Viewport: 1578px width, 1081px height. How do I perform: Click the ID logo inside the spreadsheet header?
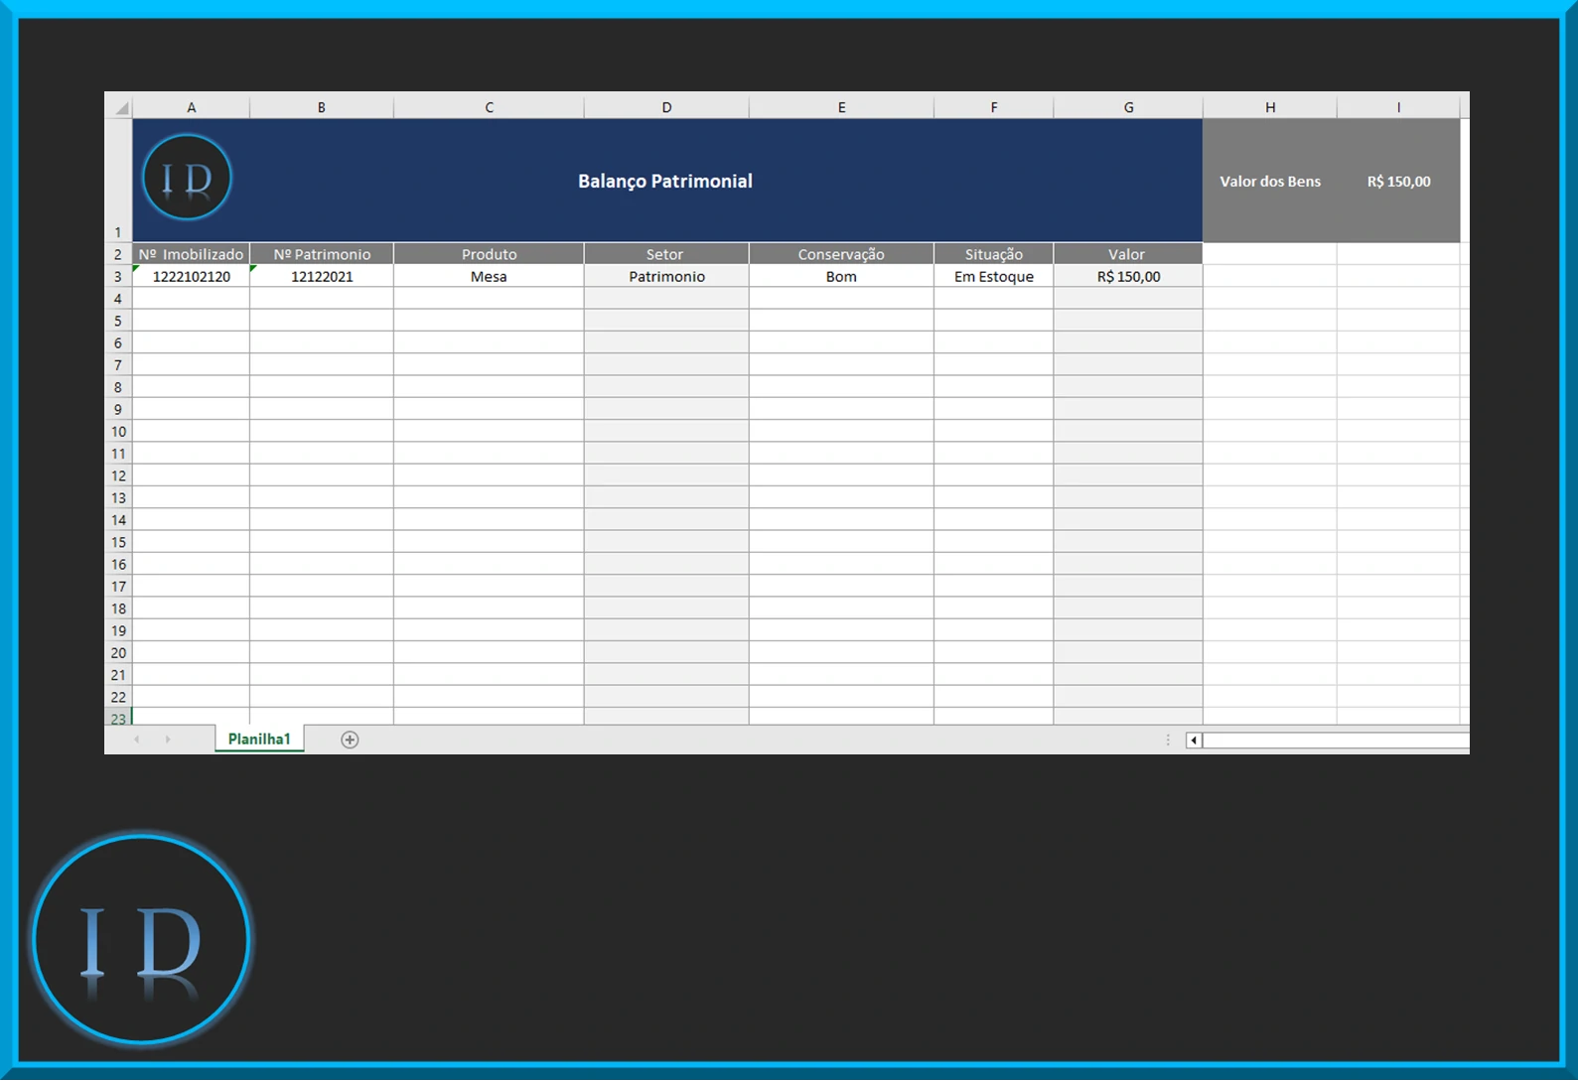[187, 178]
